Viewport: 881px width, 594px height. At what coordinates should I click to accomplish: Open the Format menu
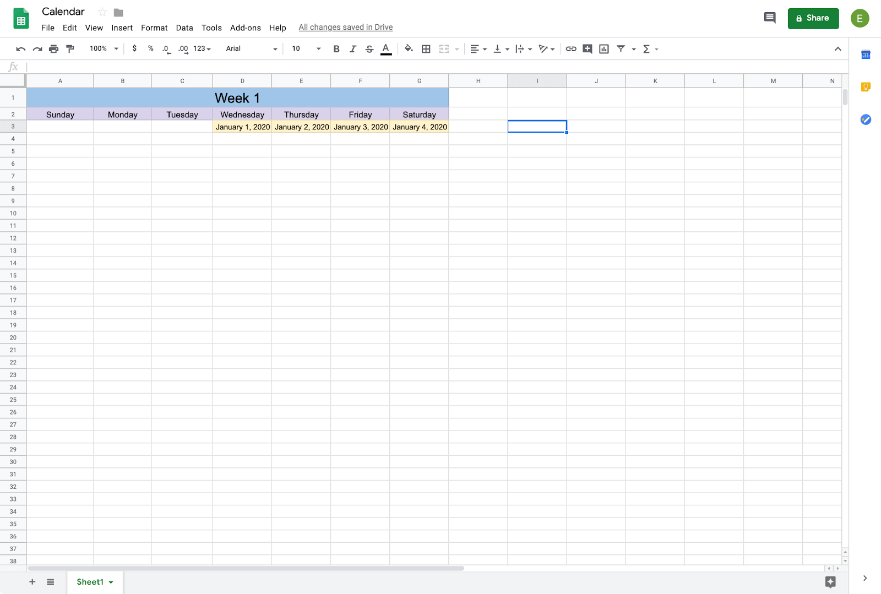[x=154, y=28]
